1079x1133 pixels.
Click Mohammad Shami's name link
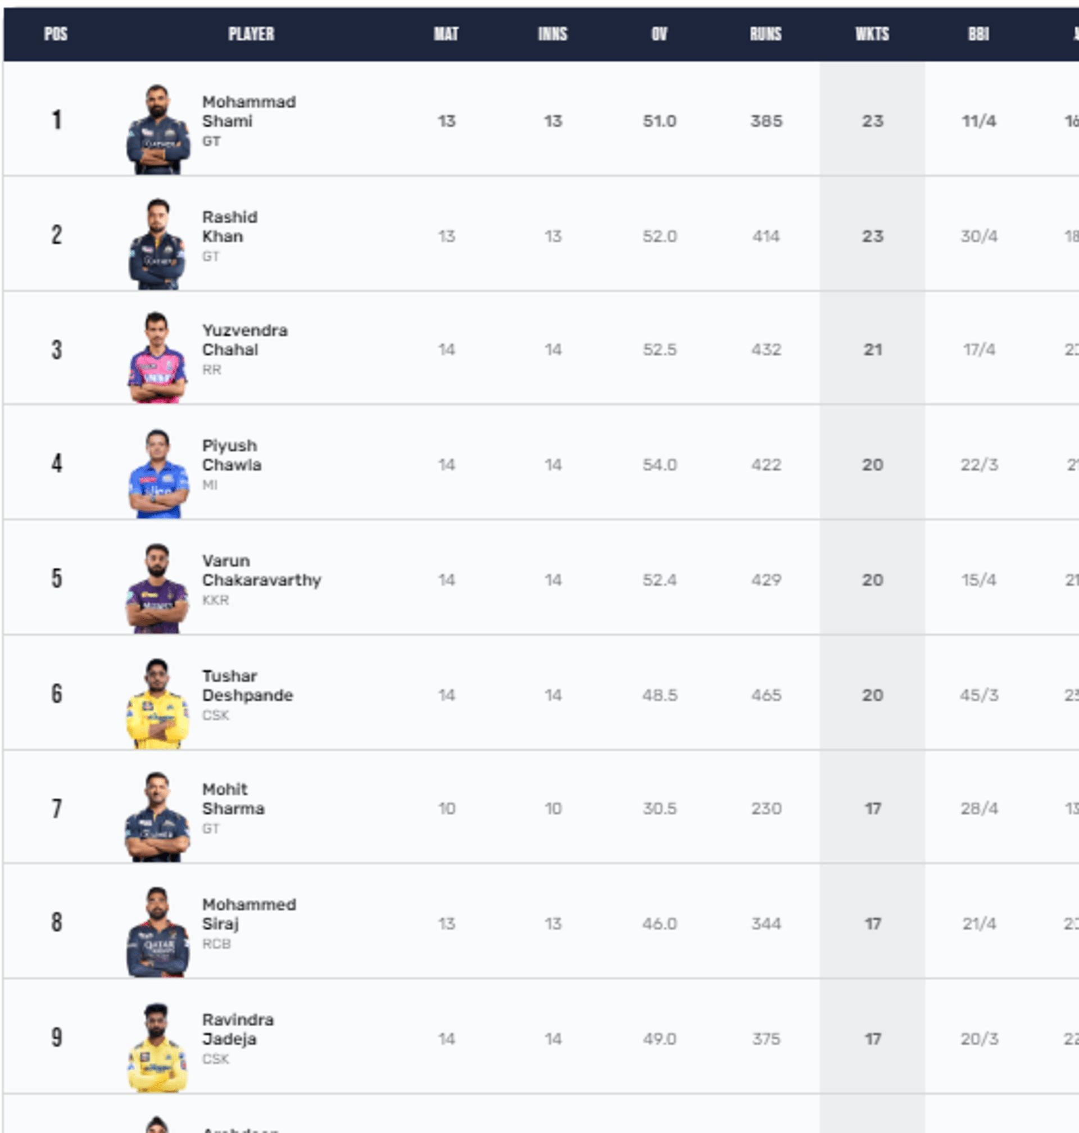click(x=248, y=112)
